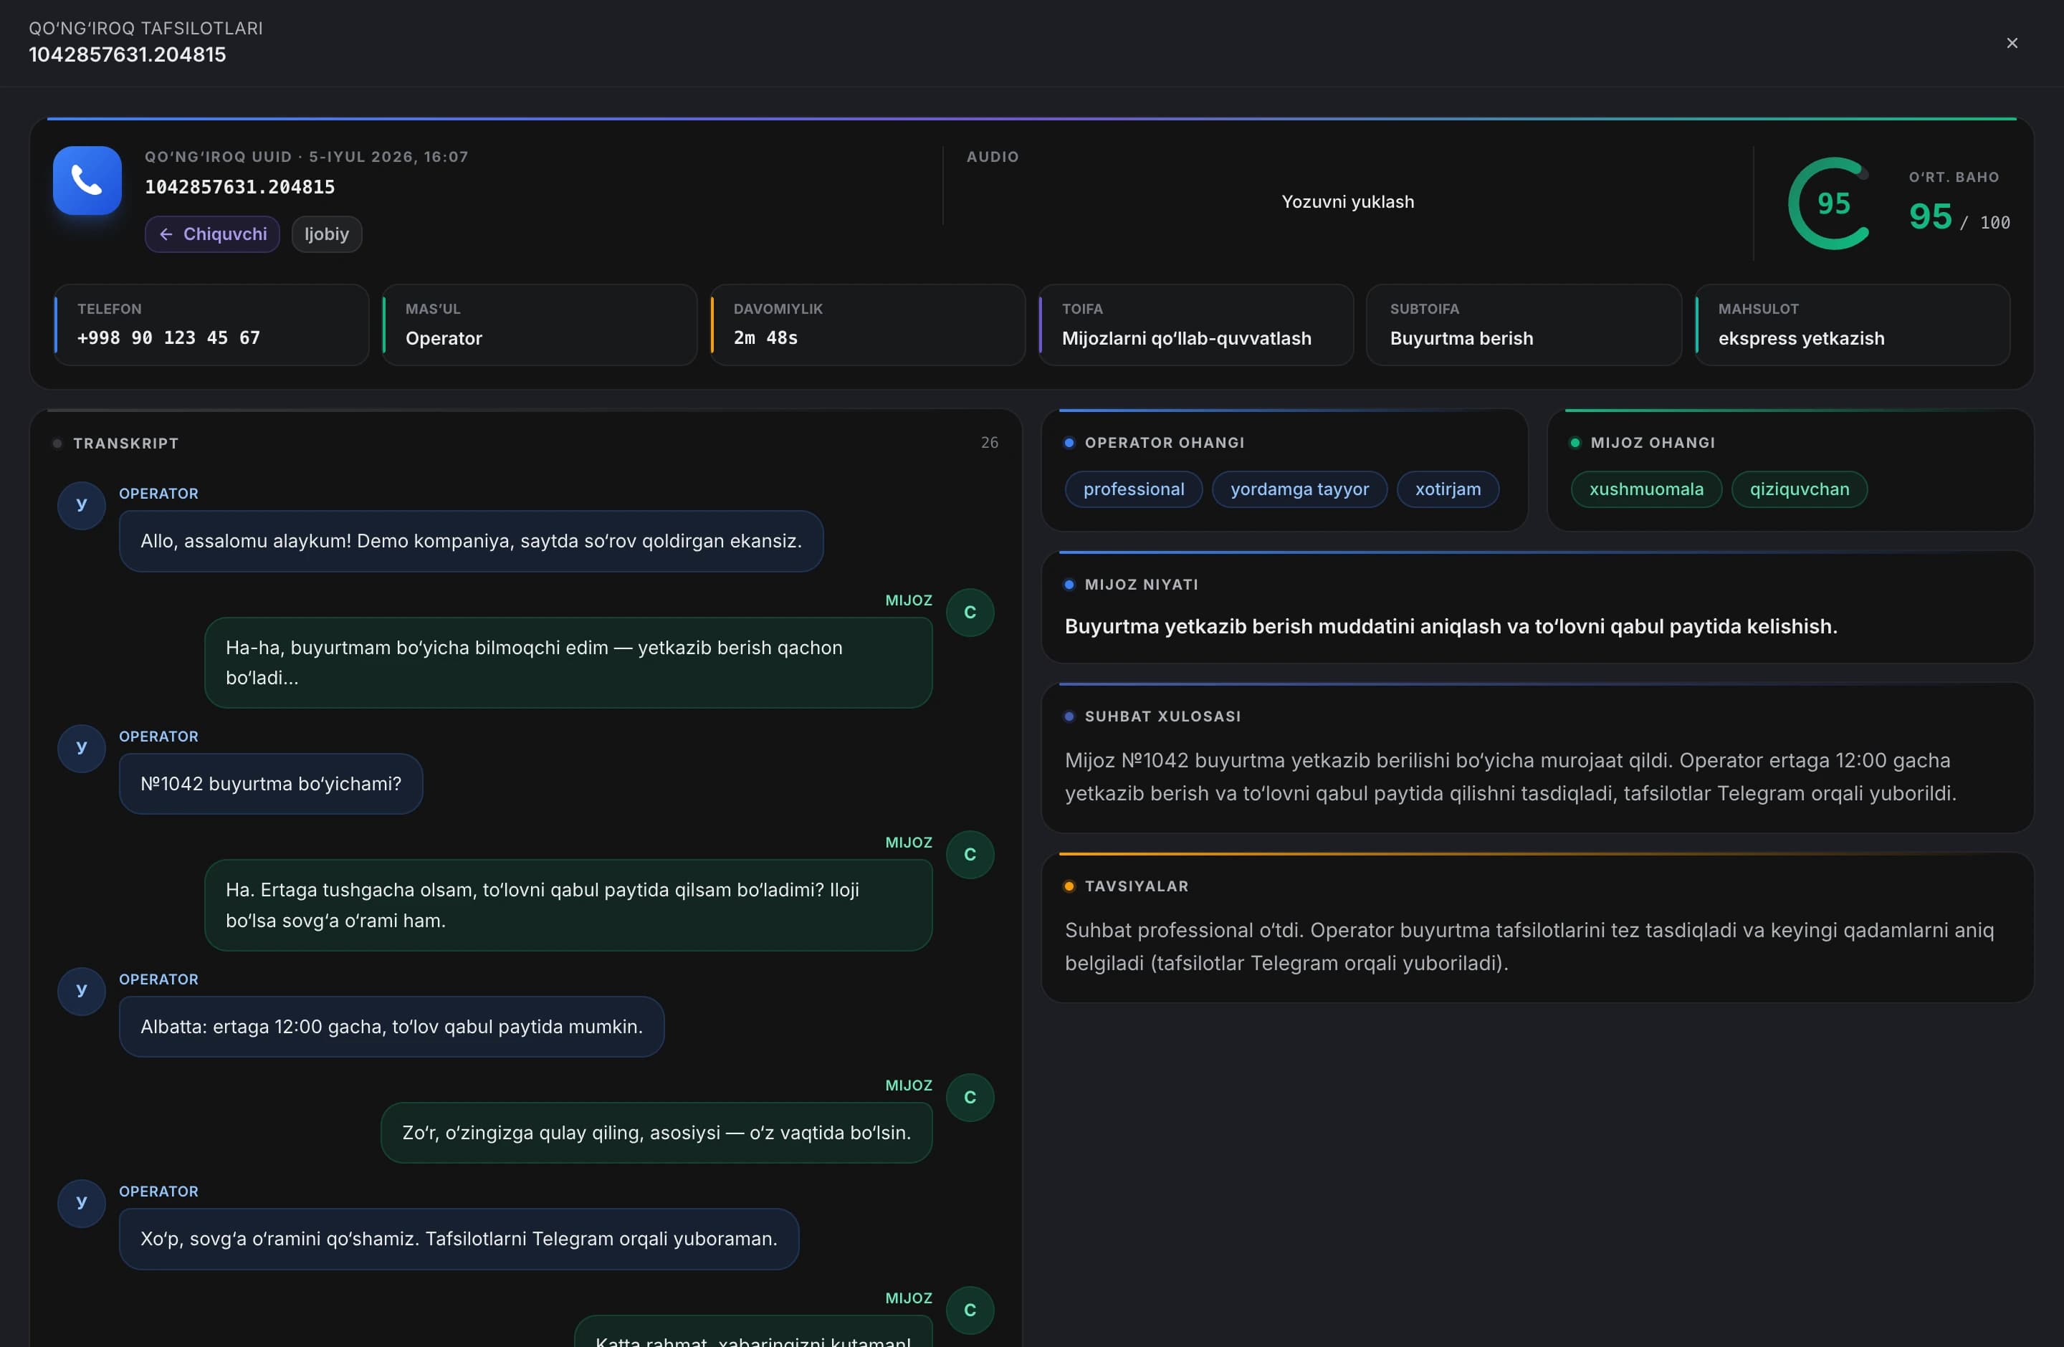Screen dimensions: 2064x1347
Task: Click the Davomiylik 2m 48s card
Action: tap(867, 325)
